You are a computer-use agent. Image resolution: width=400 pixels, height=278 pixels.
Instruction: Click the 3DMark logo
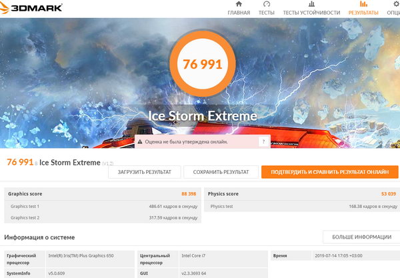tap(31, 7)
